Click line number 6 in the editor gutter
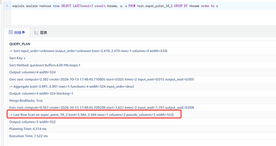The image size is (276, 146). [x=7, y=6]
